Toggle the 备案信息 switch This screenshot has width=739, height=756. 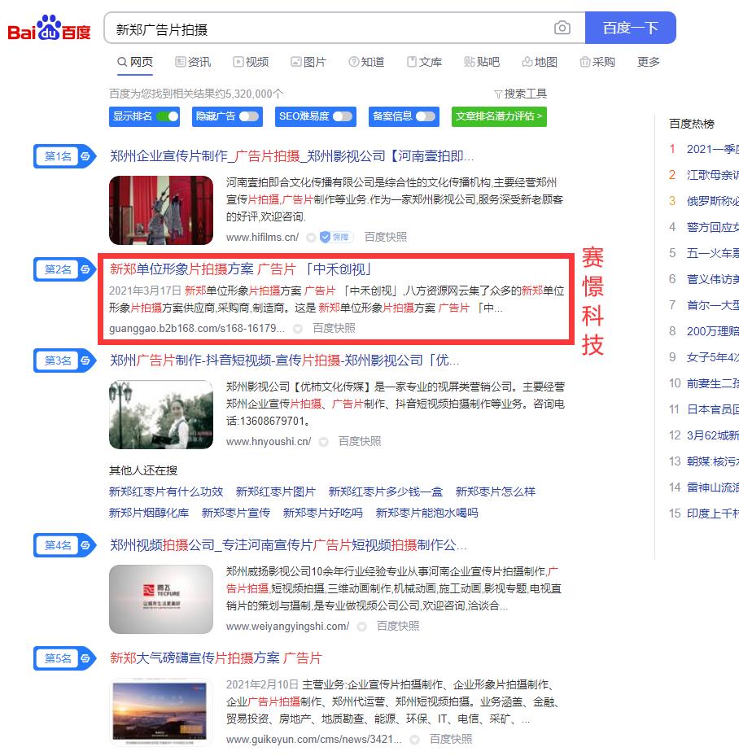click(x=426, y=116)
